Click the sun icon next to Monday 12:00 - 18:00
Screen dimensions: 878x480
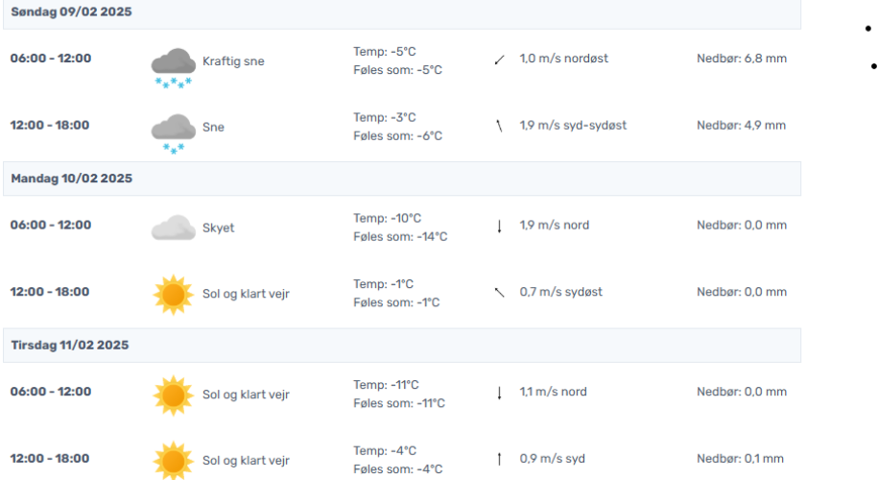pos(173,295)
